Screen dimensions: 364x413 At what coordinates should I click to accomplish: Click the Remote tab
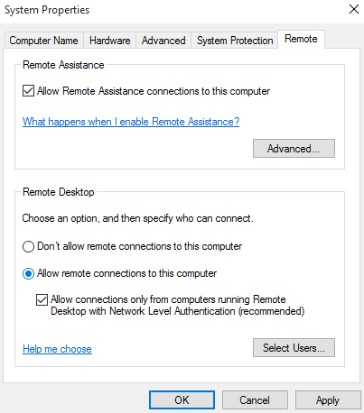pos(301,39)
